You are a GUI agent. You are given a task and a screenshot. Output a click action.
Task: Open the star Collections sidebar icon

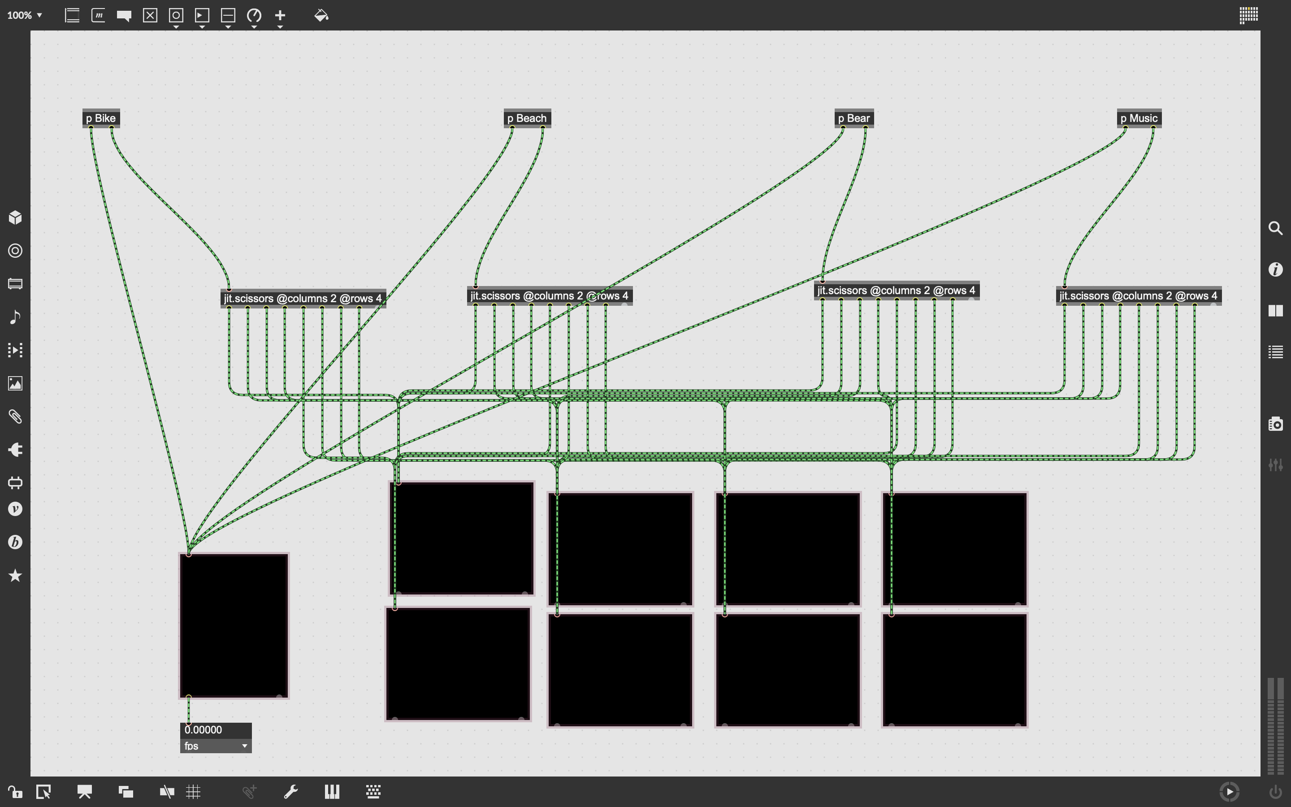15,575
